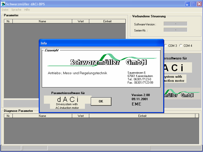Click the Parameter table Nr. column header
Screen dimensions: 203x152
pos(8,21)
